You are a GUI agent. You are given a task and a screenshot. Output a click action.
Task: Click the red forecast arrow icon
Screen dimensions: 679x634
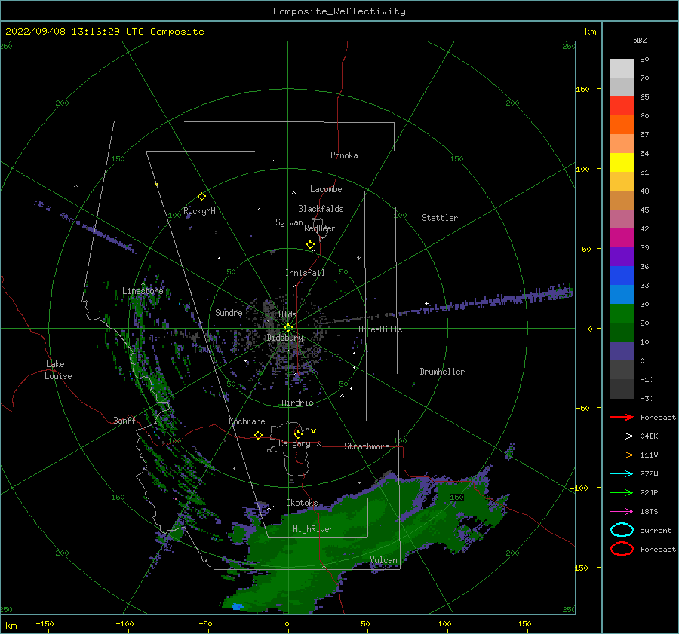[622, 417]
